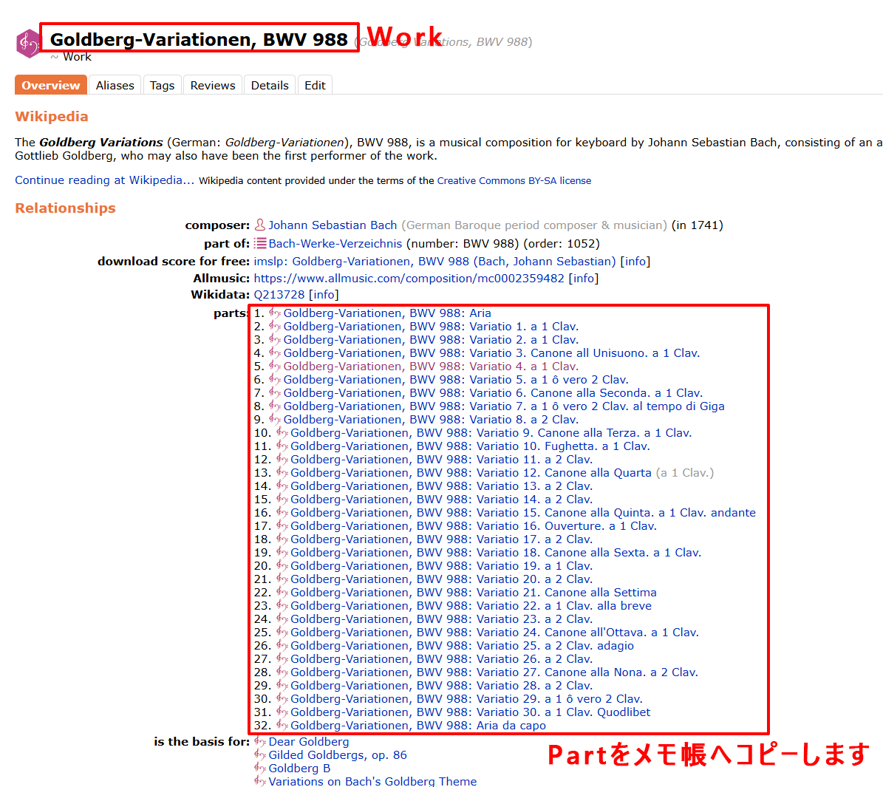Open part link Variatio 4. a 1 Clav.
The width and height of the screenshot is (883, 787).
pyautogui.click(x=431, y=367)
